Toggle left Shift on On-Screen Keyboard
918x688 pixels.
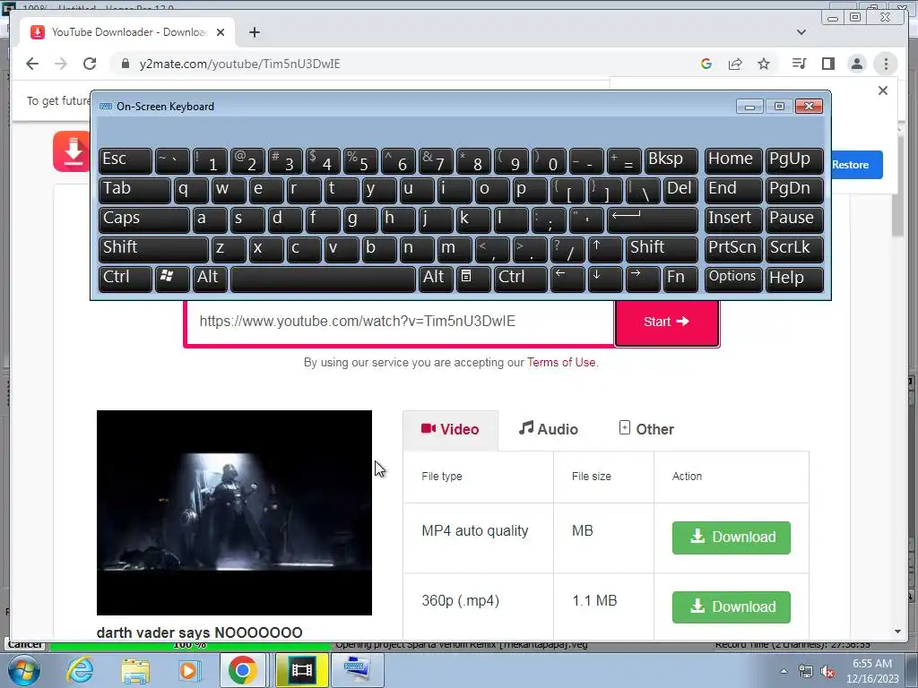click(153, 249)
